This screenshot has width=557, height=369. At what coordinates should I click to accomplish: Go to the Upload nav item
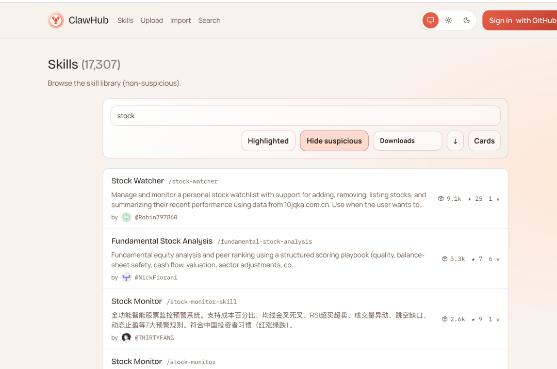pyautogui.click(x=152, y=21)
